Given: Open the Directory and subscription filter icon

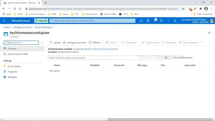Looking at the screenshot, I should click(x=148, y=21).
